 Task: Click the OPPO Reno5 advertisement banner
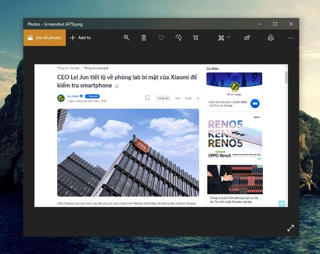pyautogui.click(x=235, y=138)
